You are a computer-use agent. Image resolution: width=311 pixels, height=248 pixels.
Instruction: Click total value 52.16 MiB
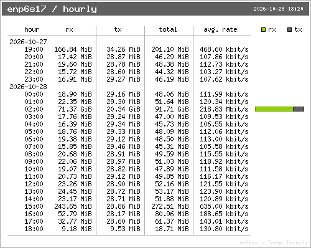(x=172, y=184)
